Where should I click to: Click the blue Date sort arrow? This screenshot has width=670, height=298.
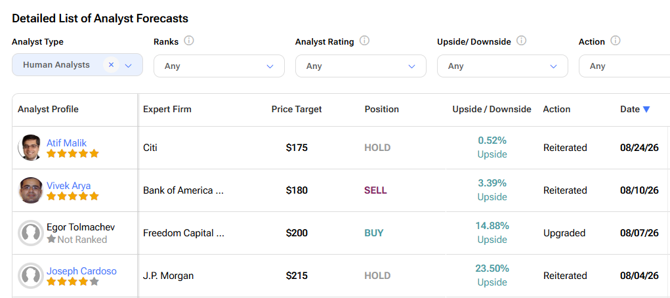[x=646, y=110]
